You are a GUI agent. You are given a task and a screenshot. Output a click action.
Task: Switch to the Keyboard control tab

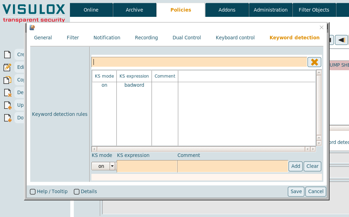click(x=235, y=38)
